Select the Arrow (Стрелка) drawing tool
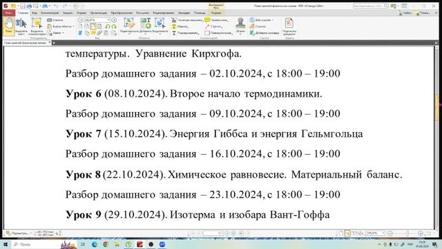Screen dimensions: 442x249 [213, 26]
